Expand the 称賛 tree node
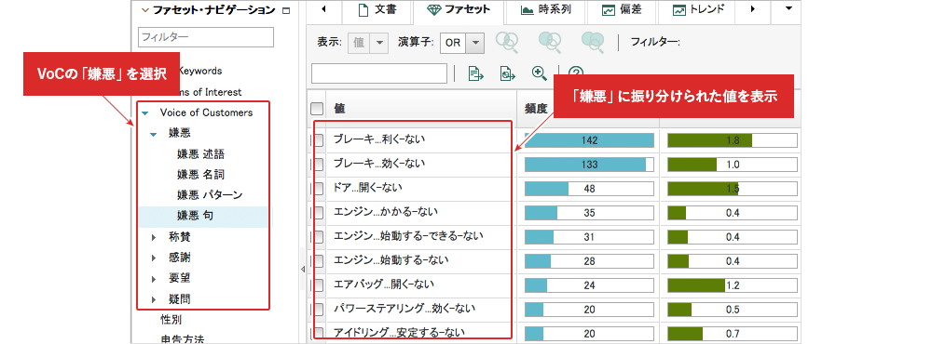Viewport: 932px width, 344px height. click(154, 237)
